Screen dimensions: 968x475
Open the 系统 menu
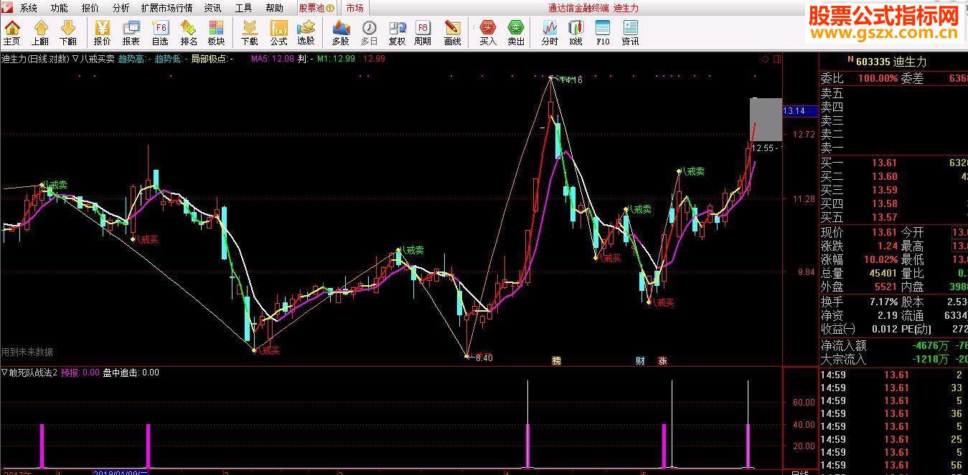[29, 8]
